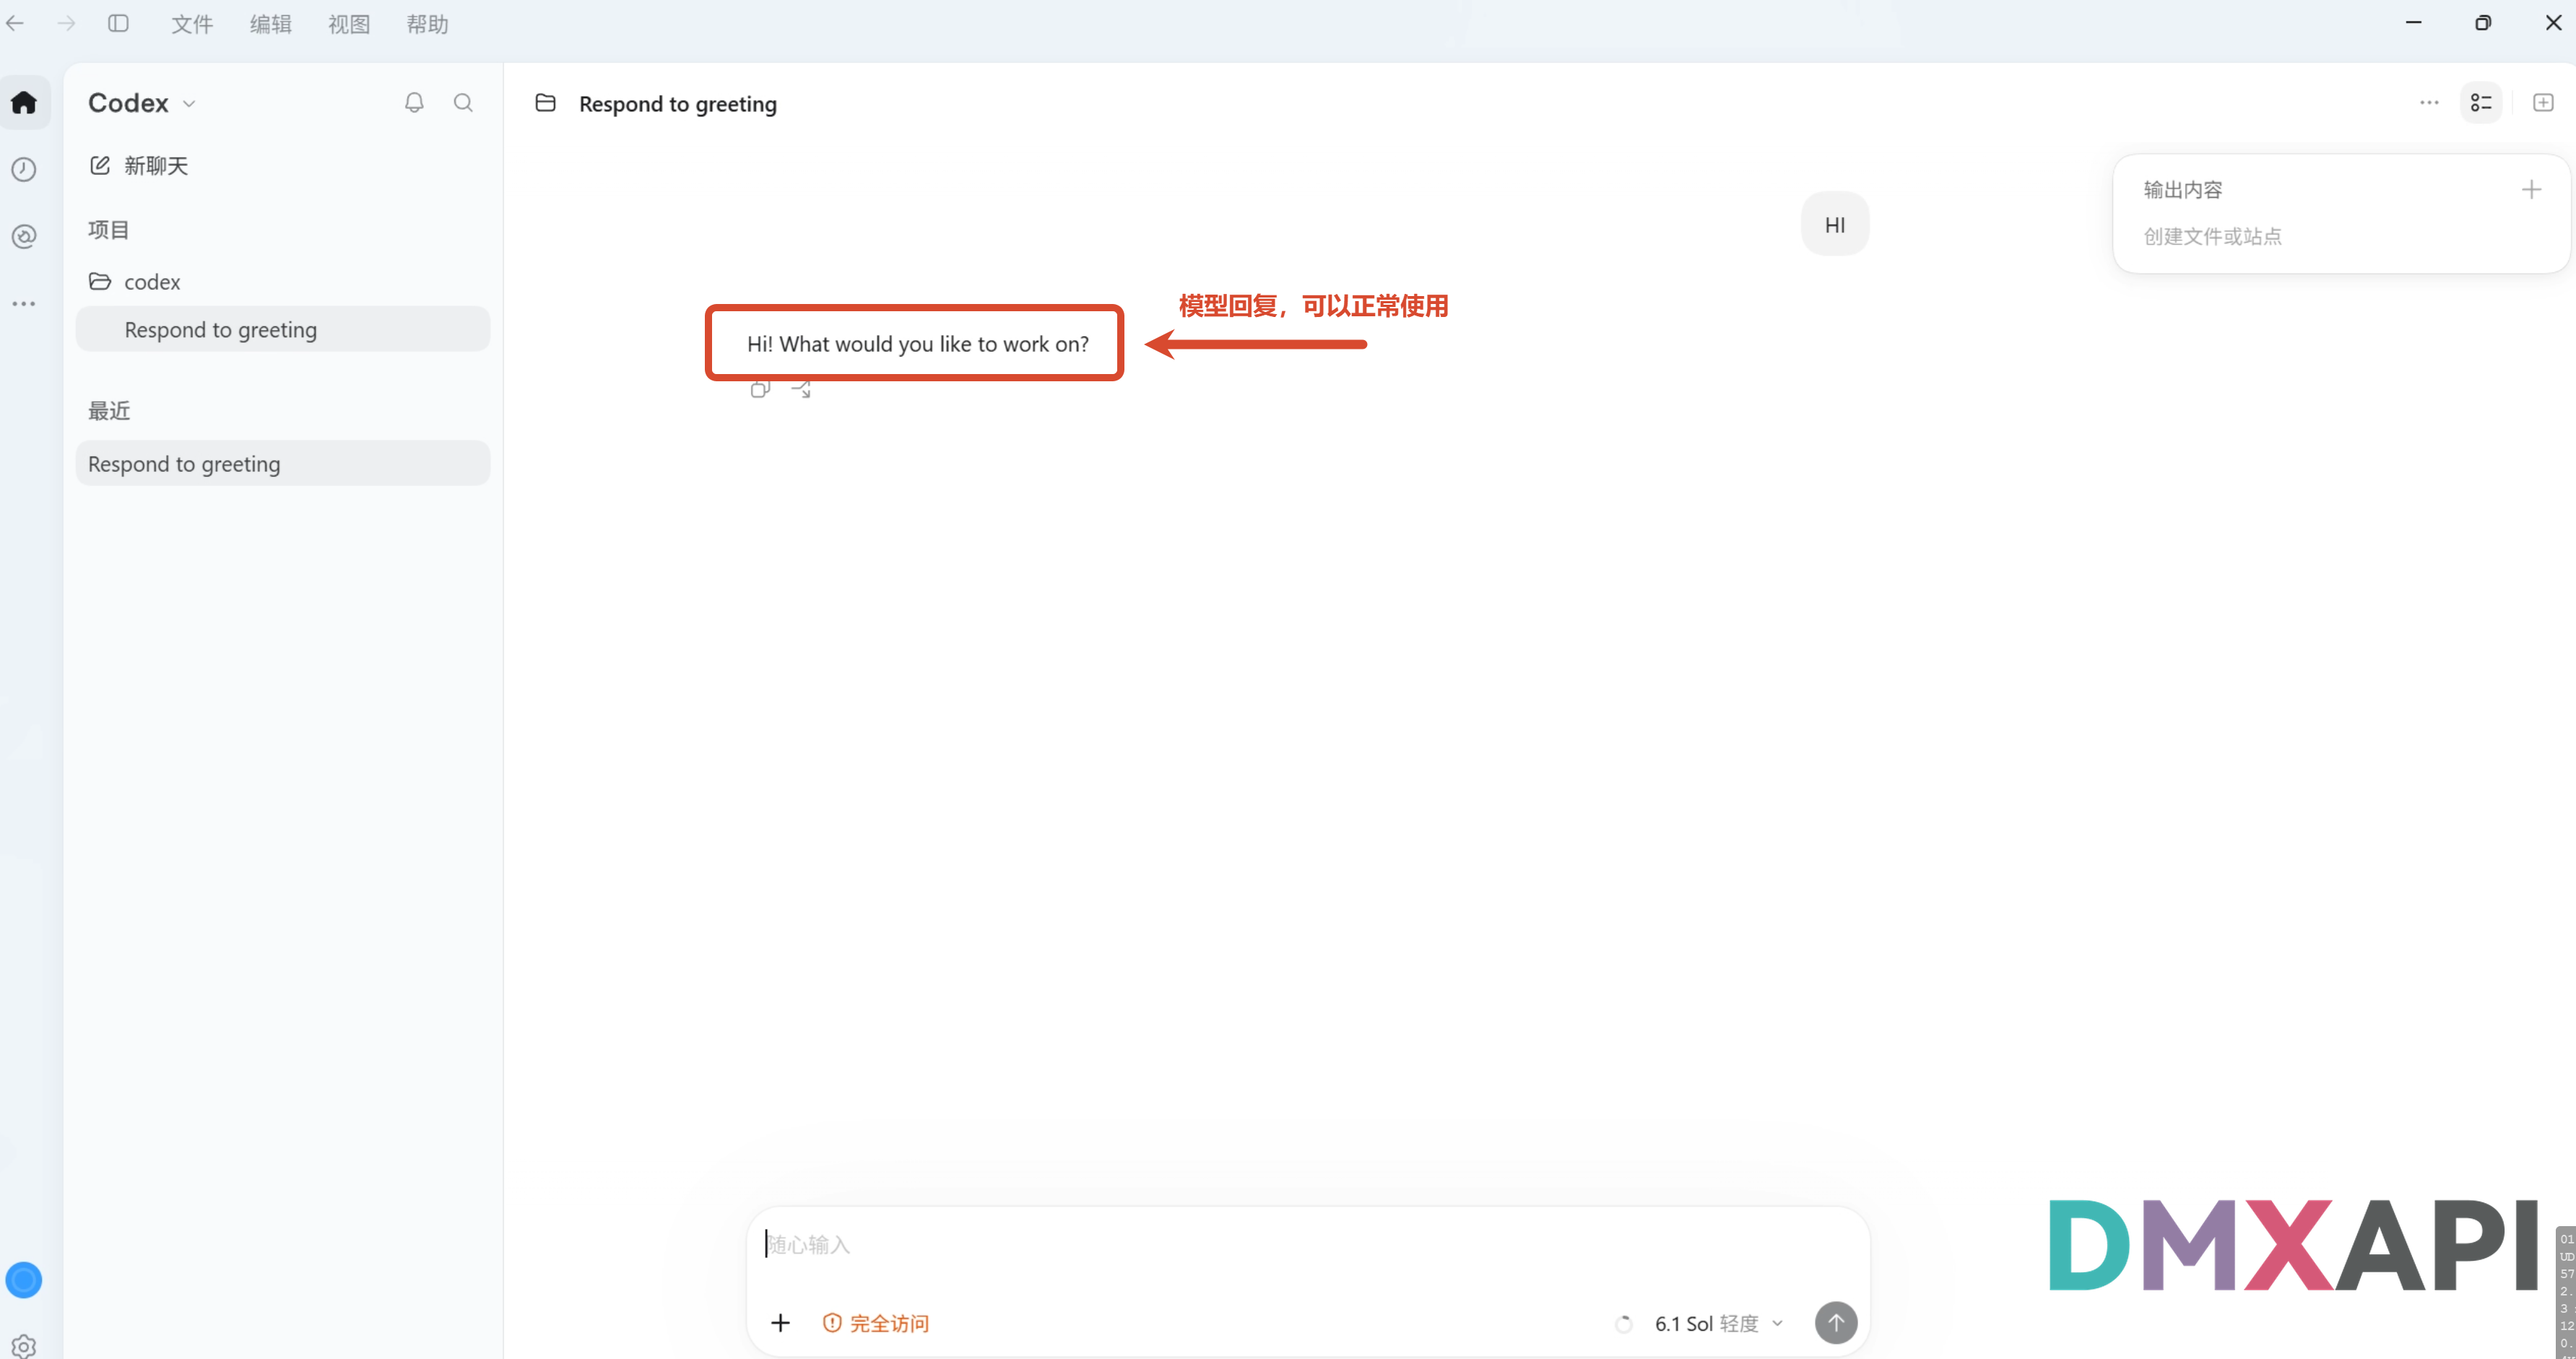Click the 项目 section header

click(108, 229)
